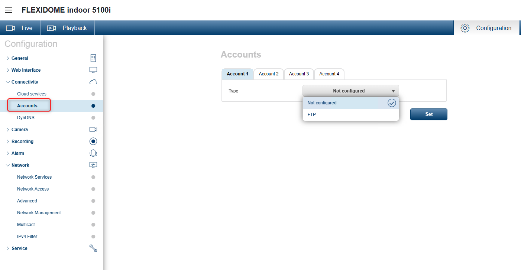Open the Live view tab
Image resolution: width=521 pixels, height=270 pixels.
click(20, 28)
